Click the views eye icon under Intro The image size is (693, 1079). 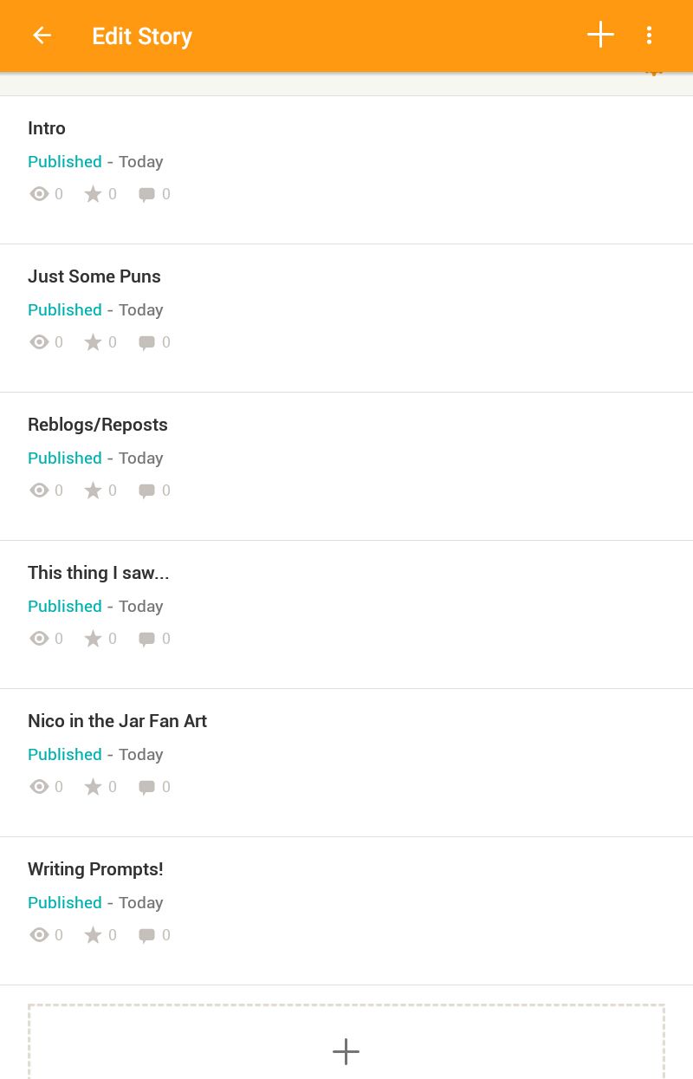pyautogui.click(x=39, y=194)
